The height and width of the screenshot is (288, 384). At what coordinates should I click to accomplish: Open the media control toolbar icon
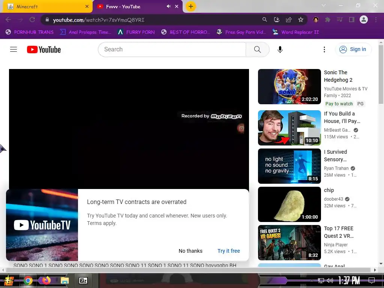pyautogui.click(x=339, y=19)
